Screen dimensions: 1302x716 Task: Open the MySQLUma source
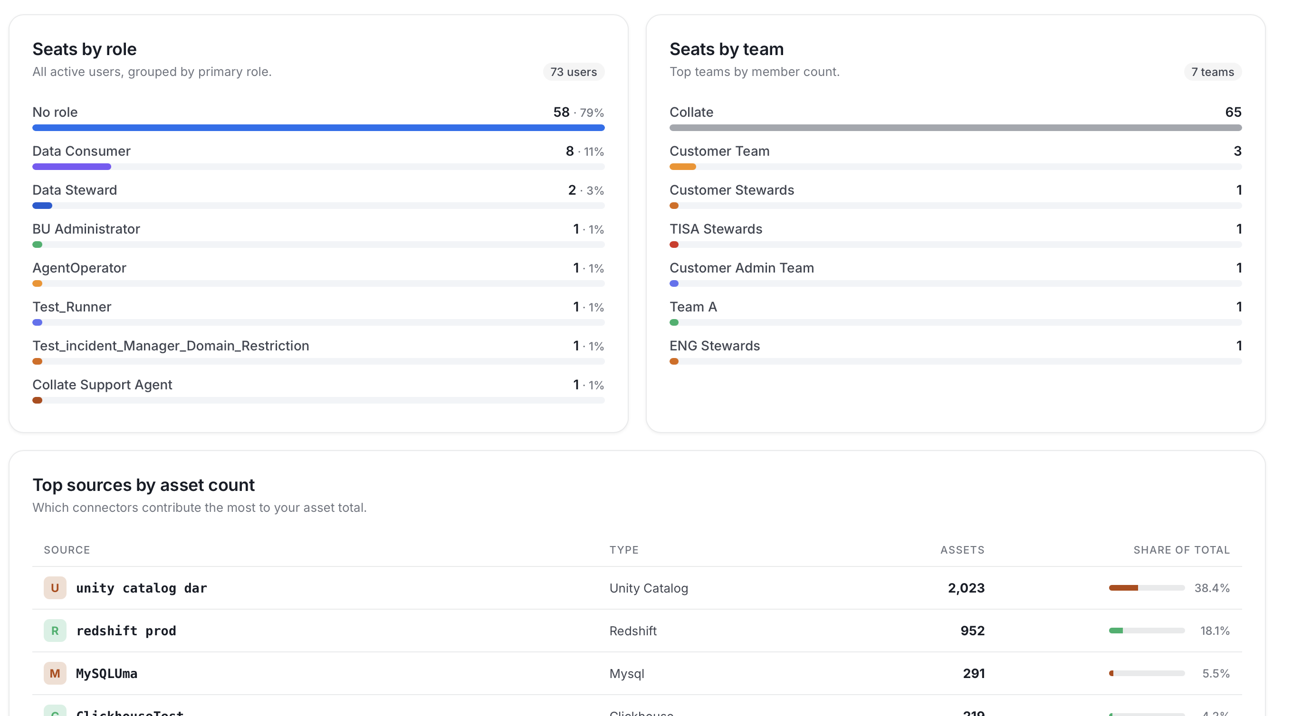pos(106,674)
